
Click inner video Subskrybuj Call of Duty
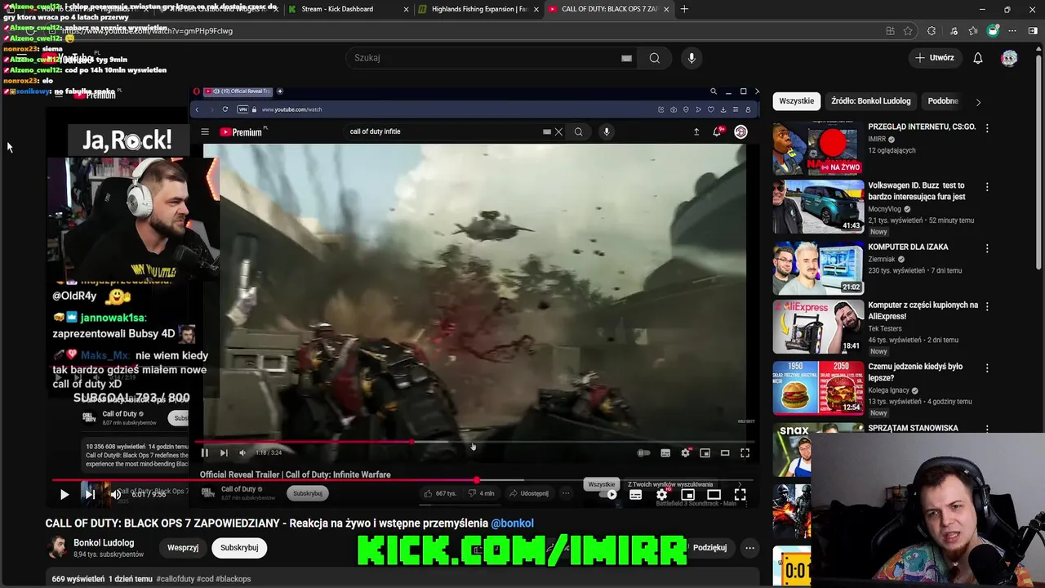coord(308,493)
